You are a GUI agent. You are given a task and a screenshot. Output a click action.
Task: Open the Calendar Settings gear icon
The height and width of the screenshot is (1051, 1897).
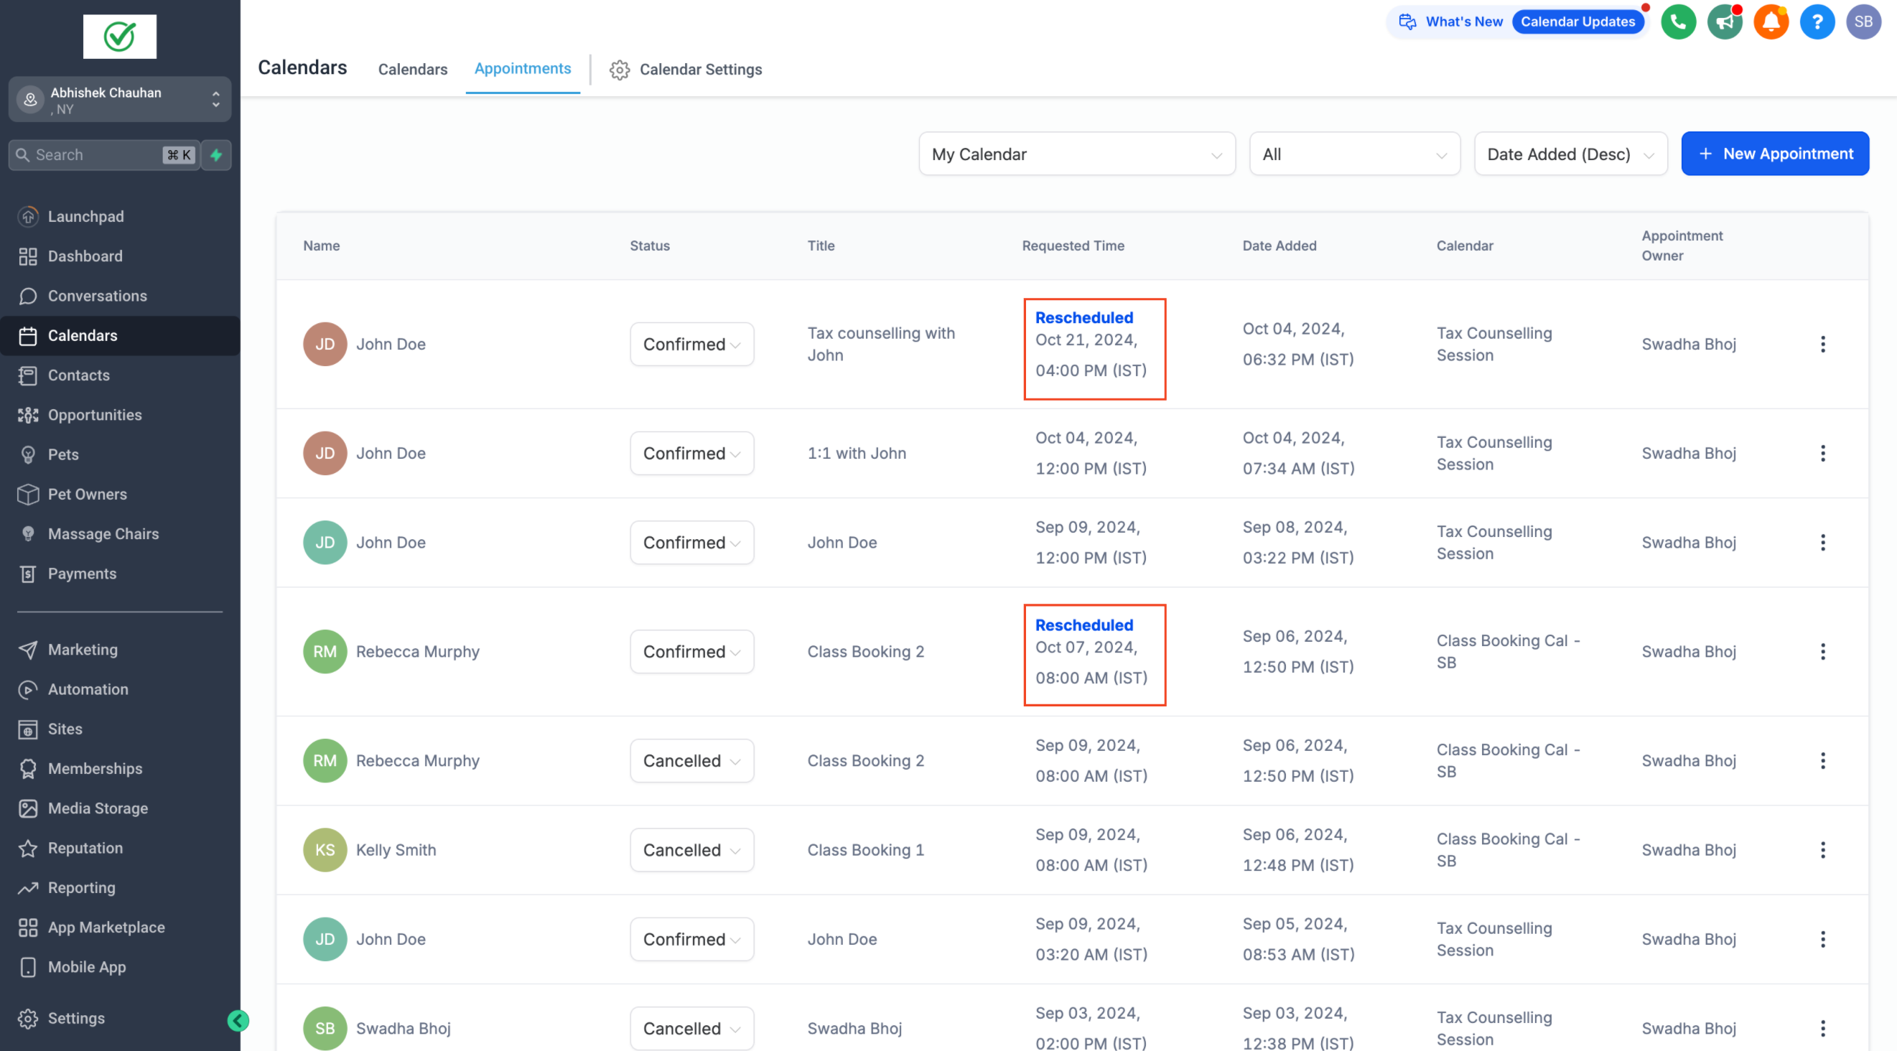(620, 69)
